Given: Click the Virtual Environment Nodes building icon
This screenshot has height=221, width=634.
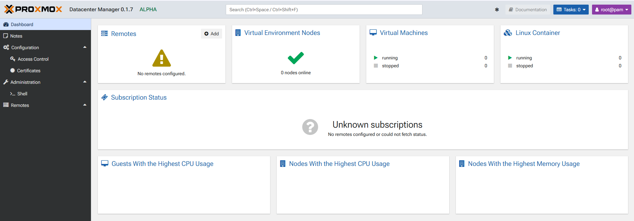Looking at the screenshot, I should pyautogui.click(x=238, y=33).
